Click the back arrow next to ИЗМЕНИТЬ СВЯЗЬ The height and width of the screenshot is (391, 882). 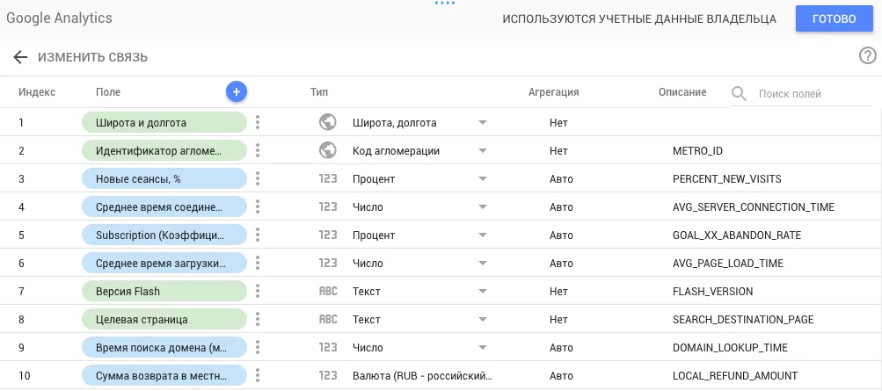tap(20, 57)
